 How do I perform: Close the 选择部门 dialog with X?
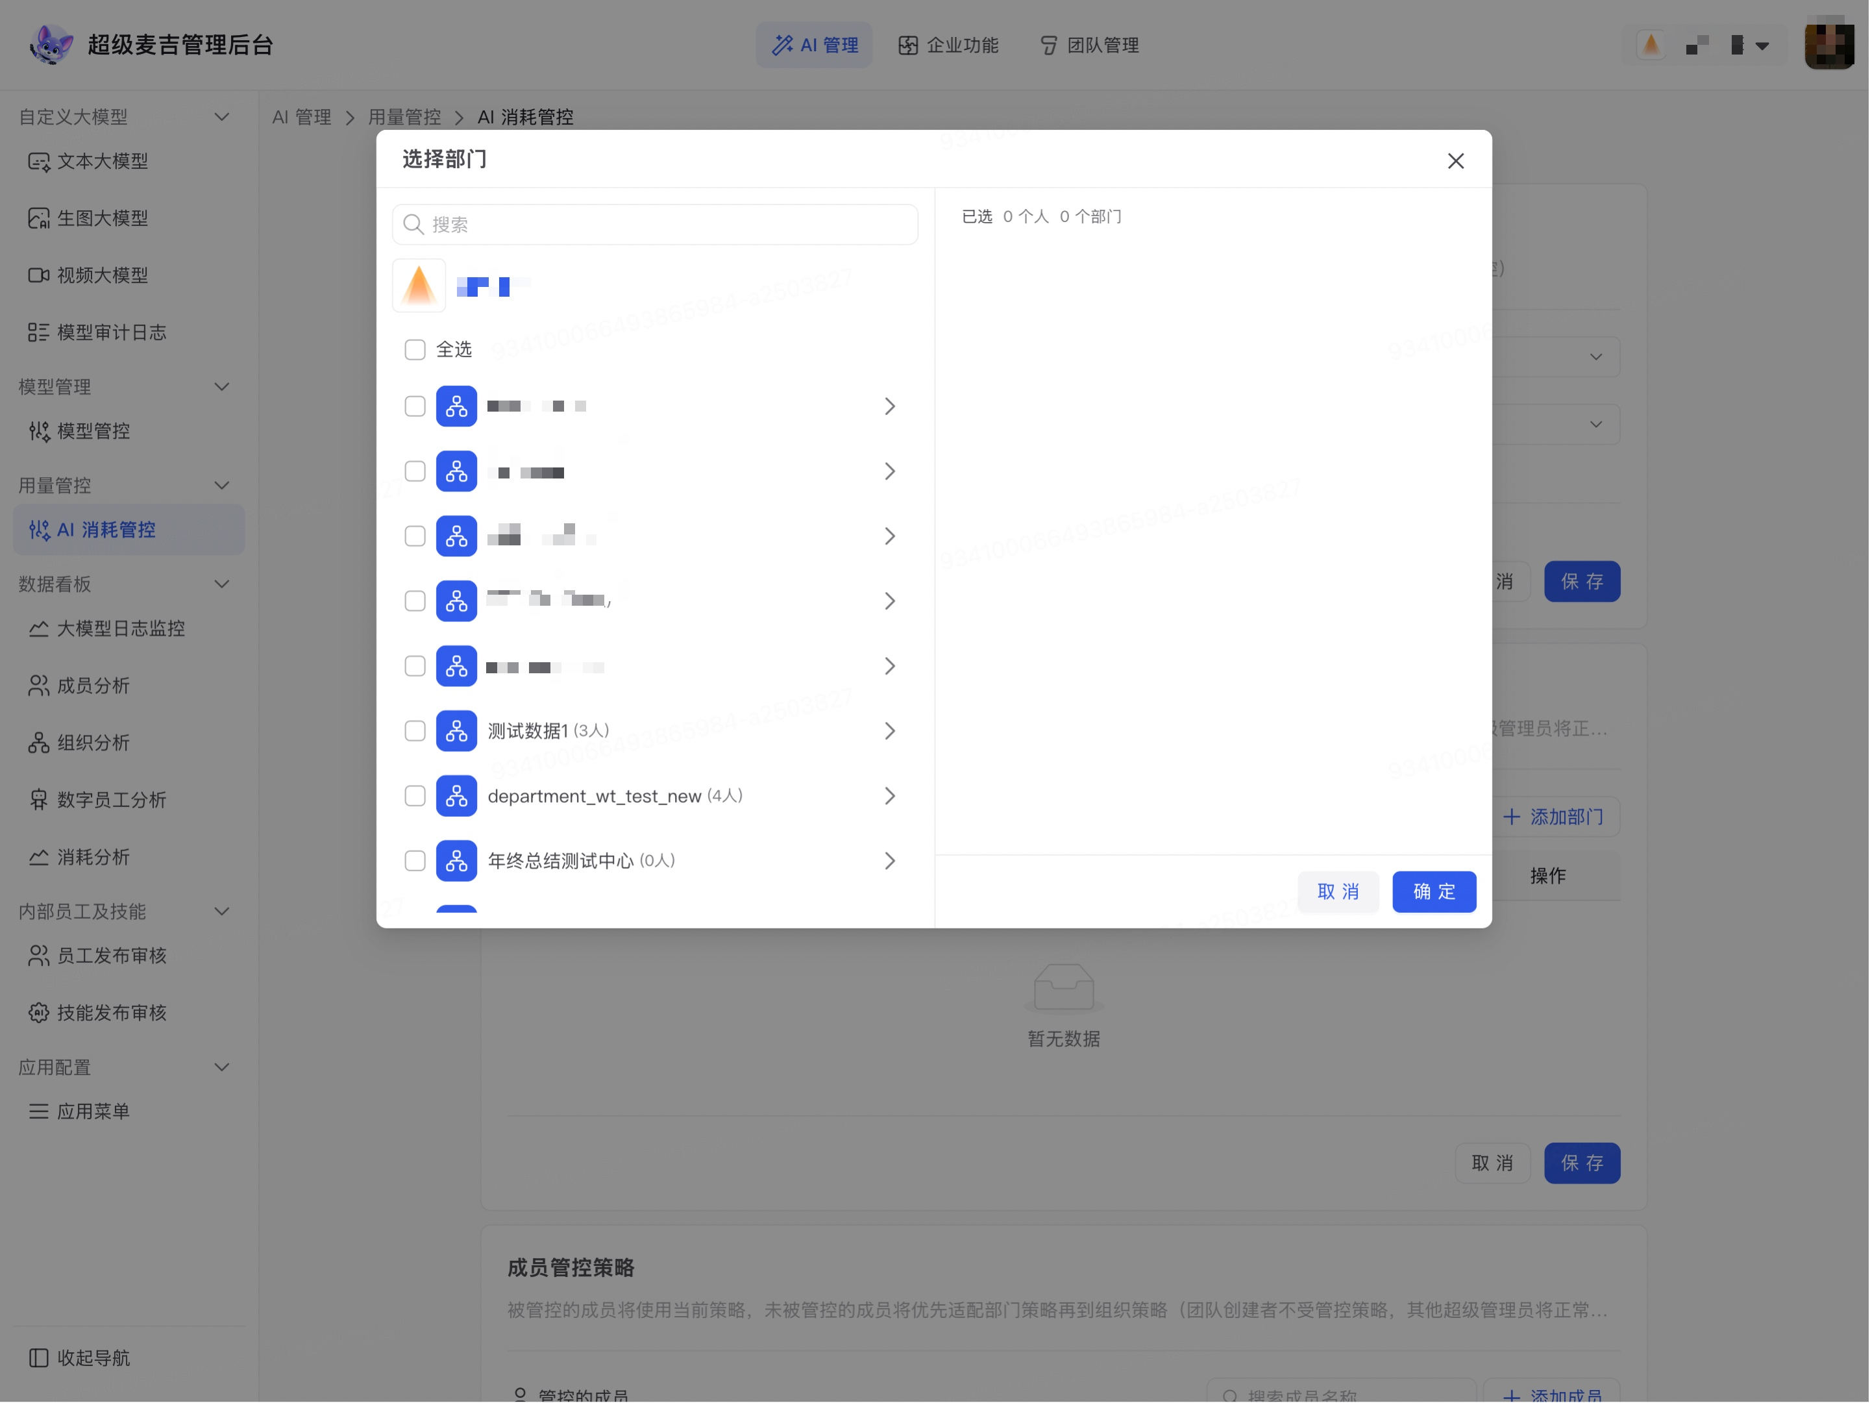1455,160
